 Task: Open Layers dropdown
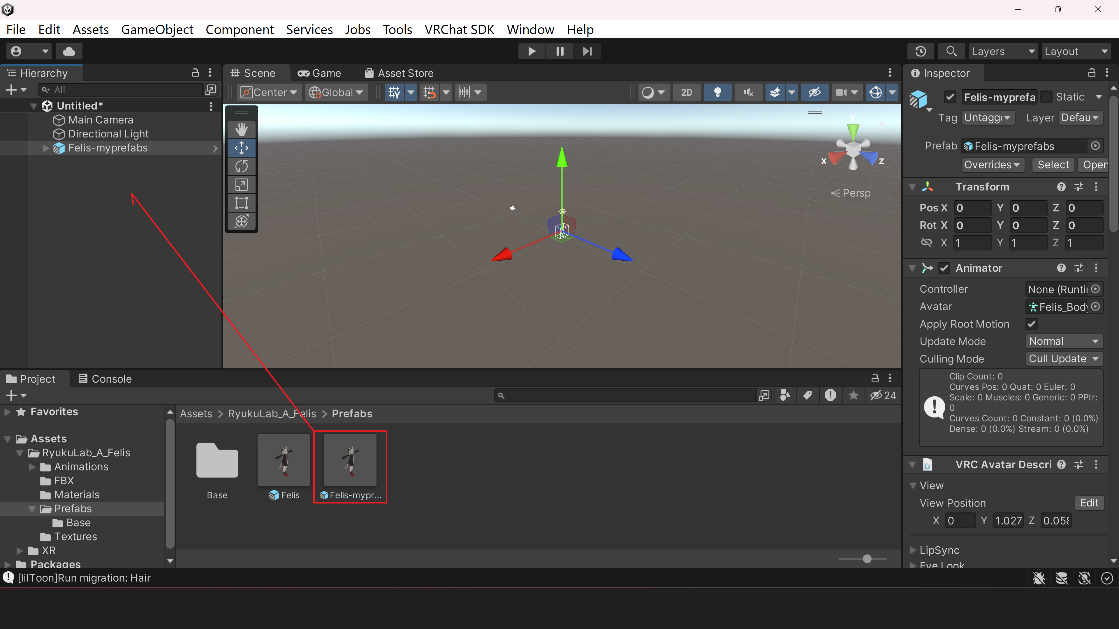click(x=1003, y=51)
